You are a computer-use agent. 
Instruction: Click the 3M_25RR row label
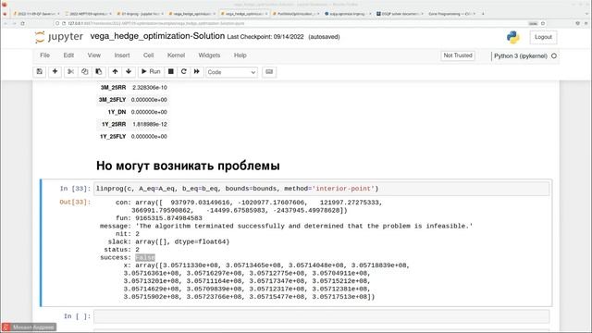pos(113,87)
